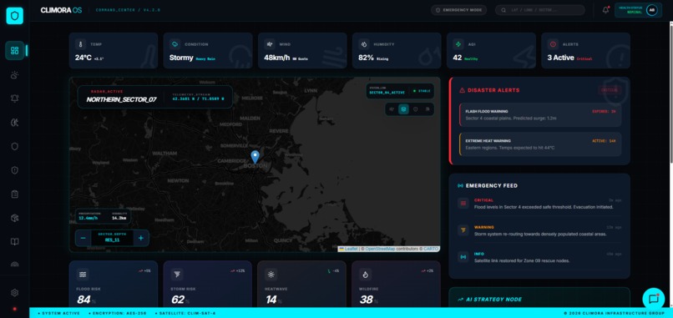Click the RES_11 sector depth value

[112, 240]
